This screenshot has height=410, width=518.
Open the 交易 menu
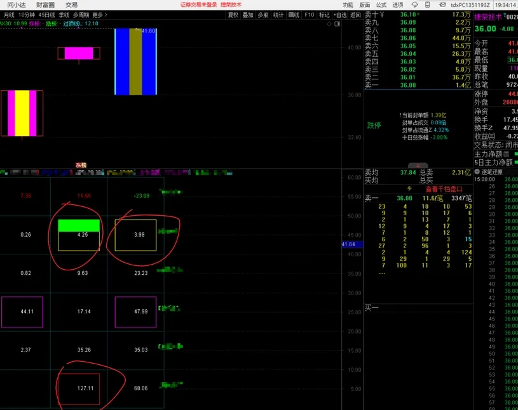71,4
